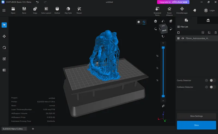Tick the select-all files checkbox
Viewport: 218px width, 134px height.
click(x=178, y=32)
